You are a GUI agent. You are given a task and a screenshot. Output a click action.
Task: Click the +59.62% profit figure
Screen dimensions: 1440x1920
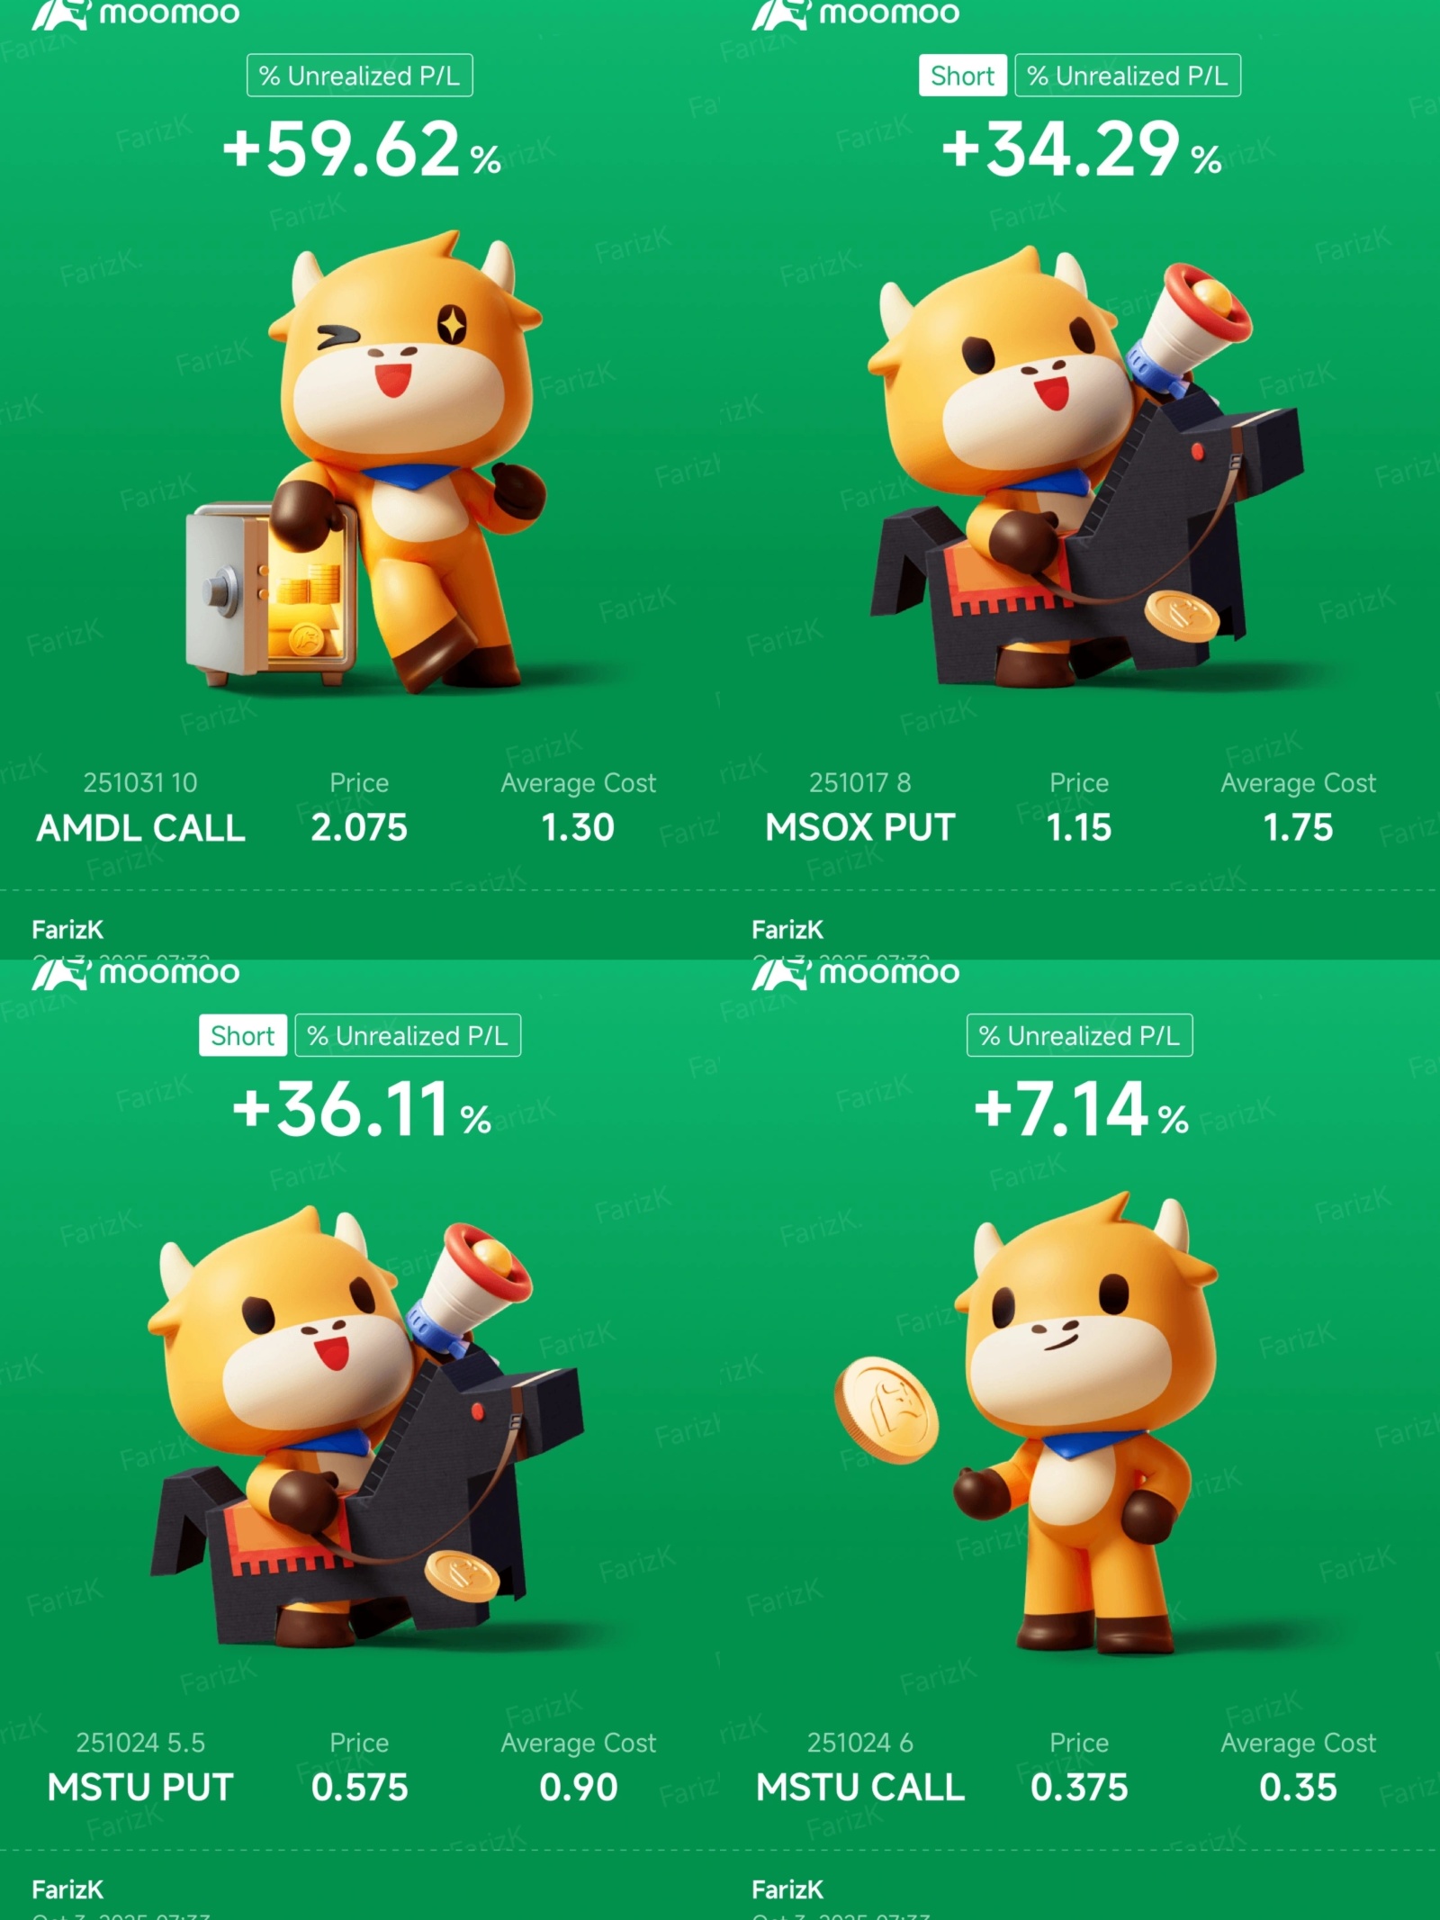362,149
